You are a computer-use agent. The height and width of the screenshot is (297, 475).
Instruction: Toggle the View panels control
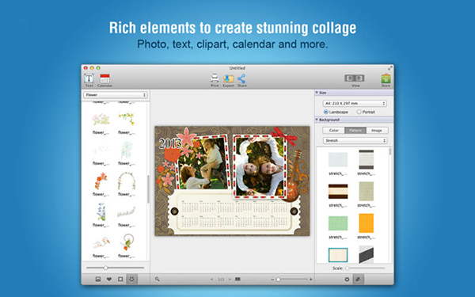[355, 78]
